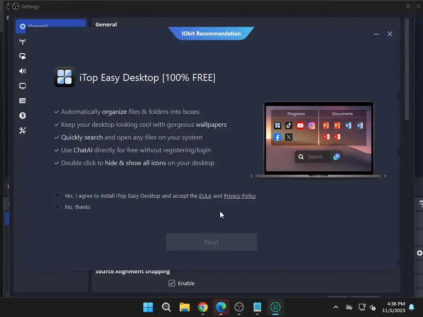Open the Accessibility settings icon
Image resolution: width=423 pixels, height=317 pixels.
(x=23, y=116)
